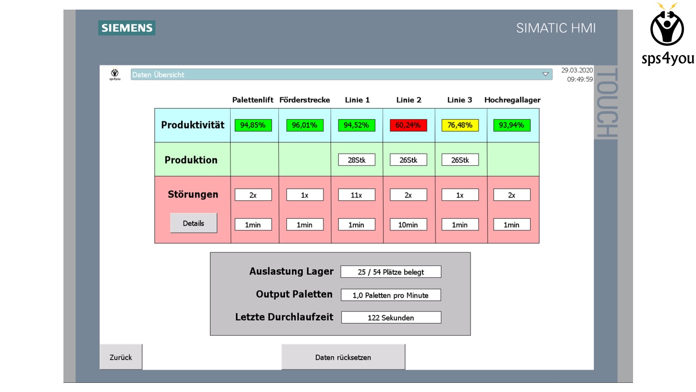The width and height of the screenshot is (696, 392).
Task: Click the Auslastung Lager label
Action: coord(291,271)
